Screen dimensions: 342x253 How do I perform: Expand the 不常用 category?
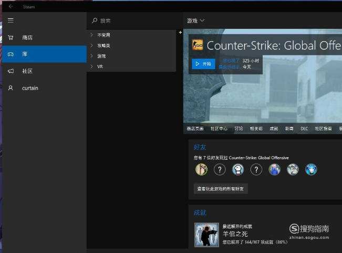pyautogui.click(x=131, y=35)
